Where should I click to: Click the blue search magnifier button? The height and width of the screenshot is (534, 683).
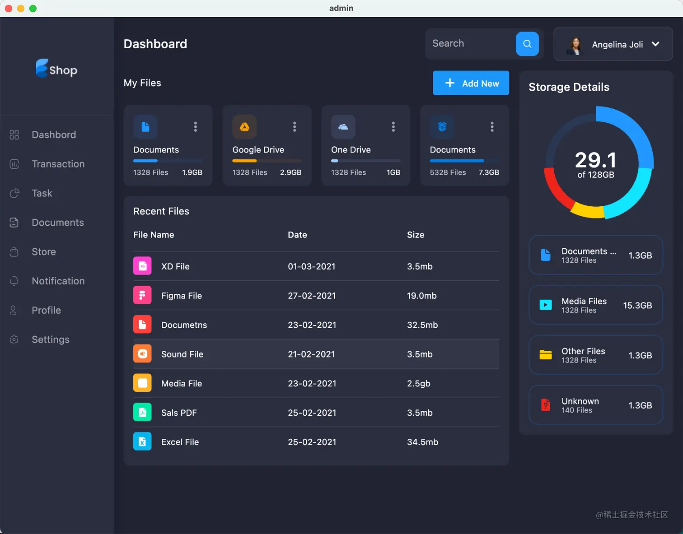coord(527,44)
